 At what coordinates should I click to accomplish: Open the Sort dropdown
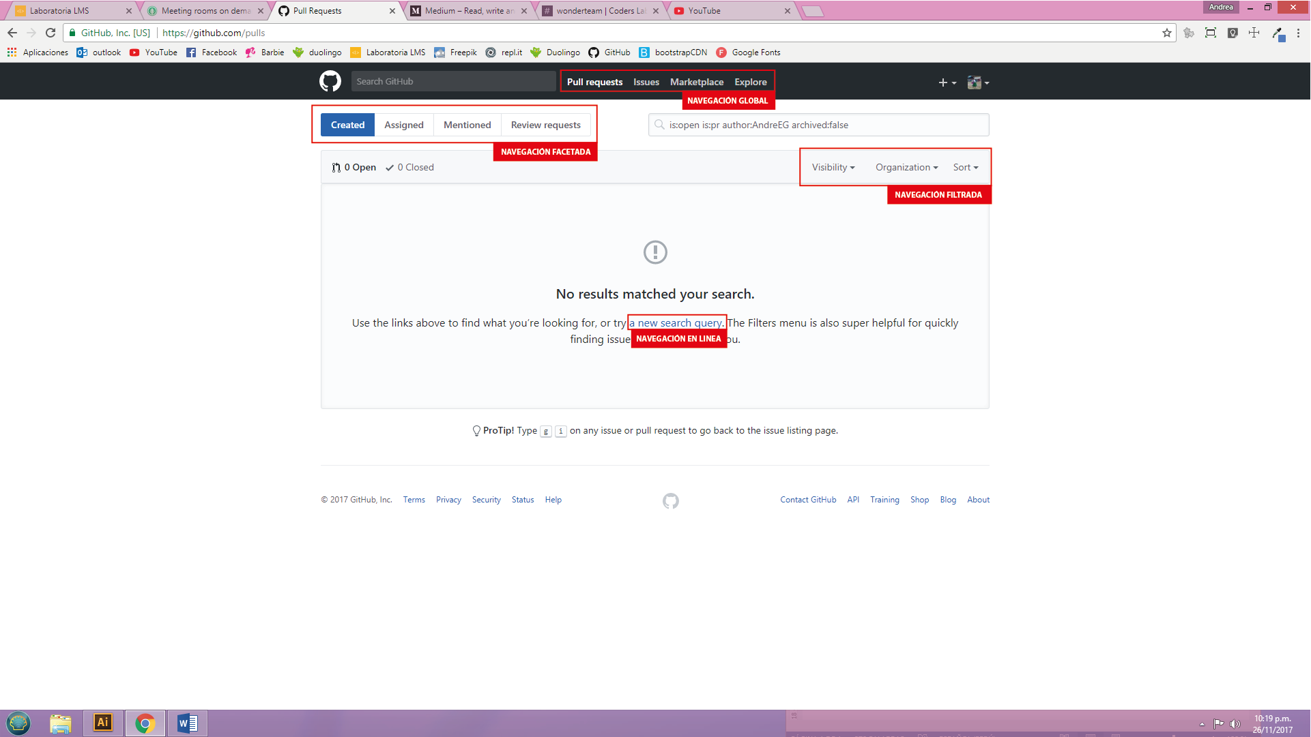coord(965,168)
